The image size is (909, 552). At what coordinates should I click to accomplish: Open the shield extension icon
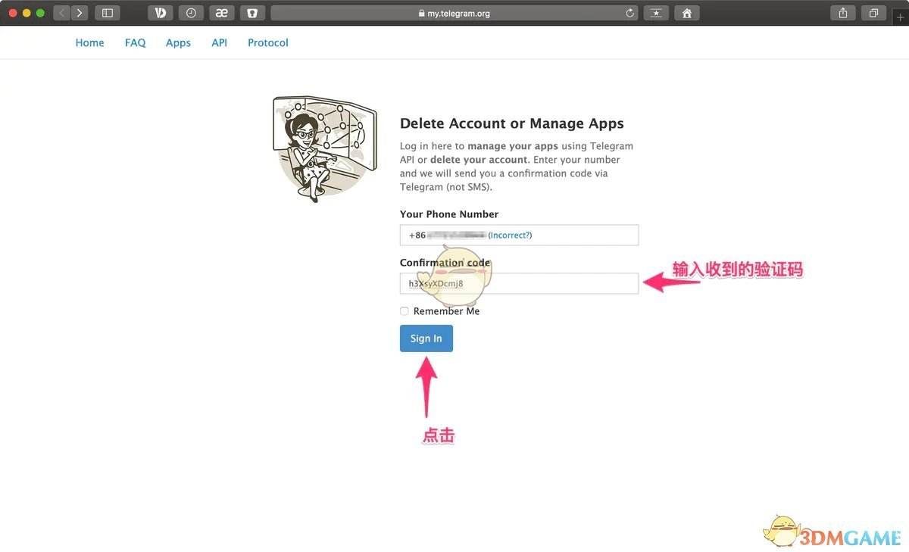[x=252, y=13]
